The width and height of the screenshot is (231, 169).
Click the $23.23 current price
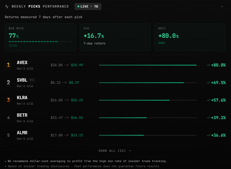(77, 135)
